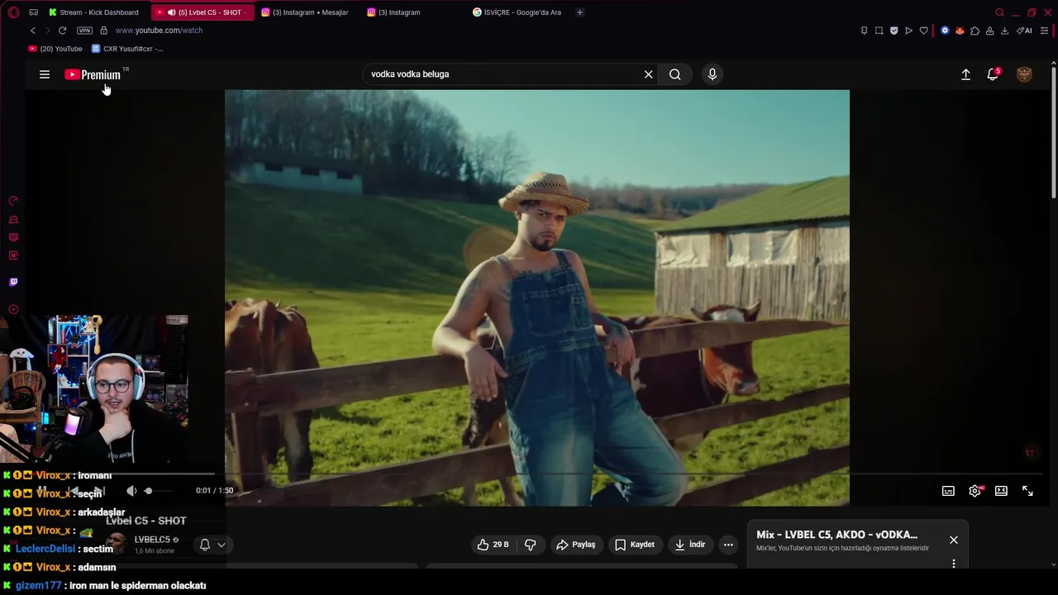
Task: Switch to Stream - Kick Dashboard tab
Action: pos(93,12)
